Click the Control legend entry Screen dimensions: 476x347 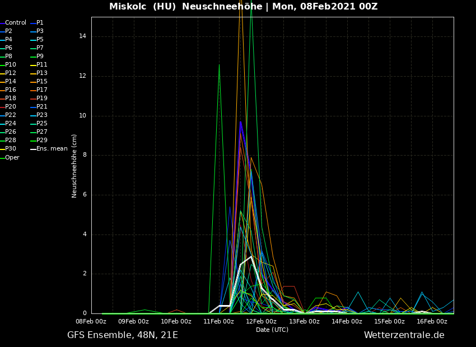[x=16, y=23]
